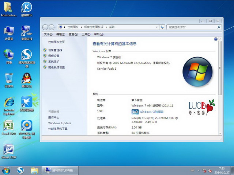Click the keyboard tray icon

click(193, 171)
